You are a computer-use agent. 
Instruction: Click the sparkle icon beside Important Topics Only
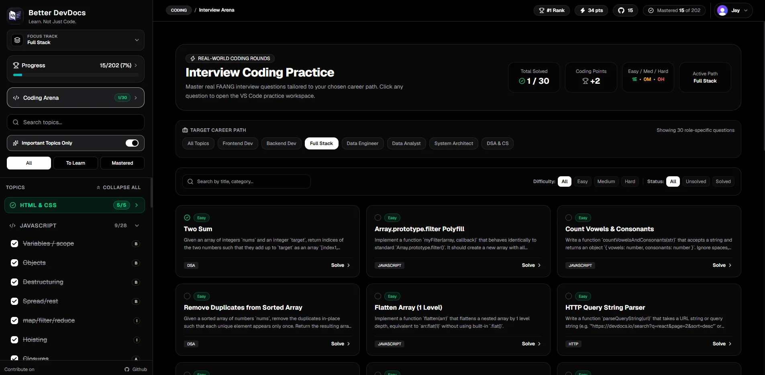click(x=16, y=143)
